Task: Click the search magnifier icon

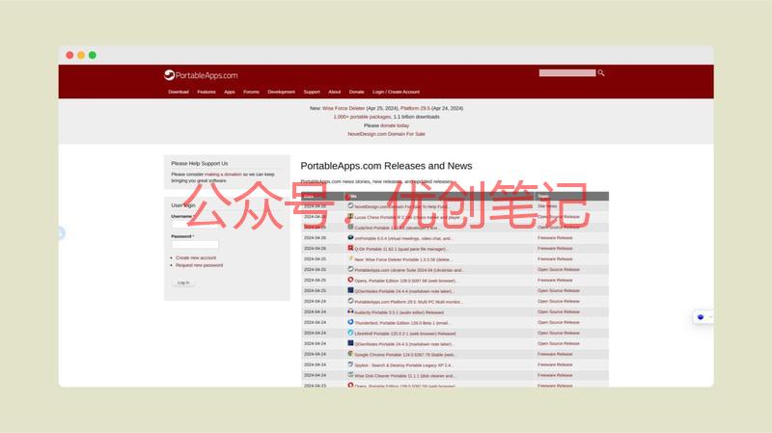Action: pos(600,73)
